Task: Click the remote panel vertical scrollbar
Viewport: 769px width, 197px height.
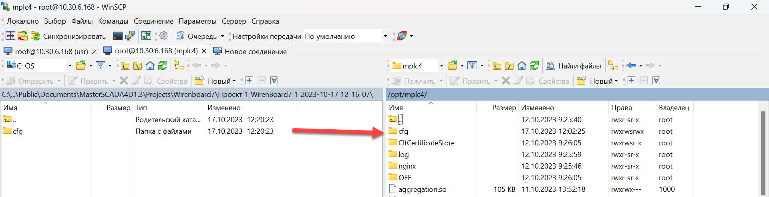Action: coord(763,154)
